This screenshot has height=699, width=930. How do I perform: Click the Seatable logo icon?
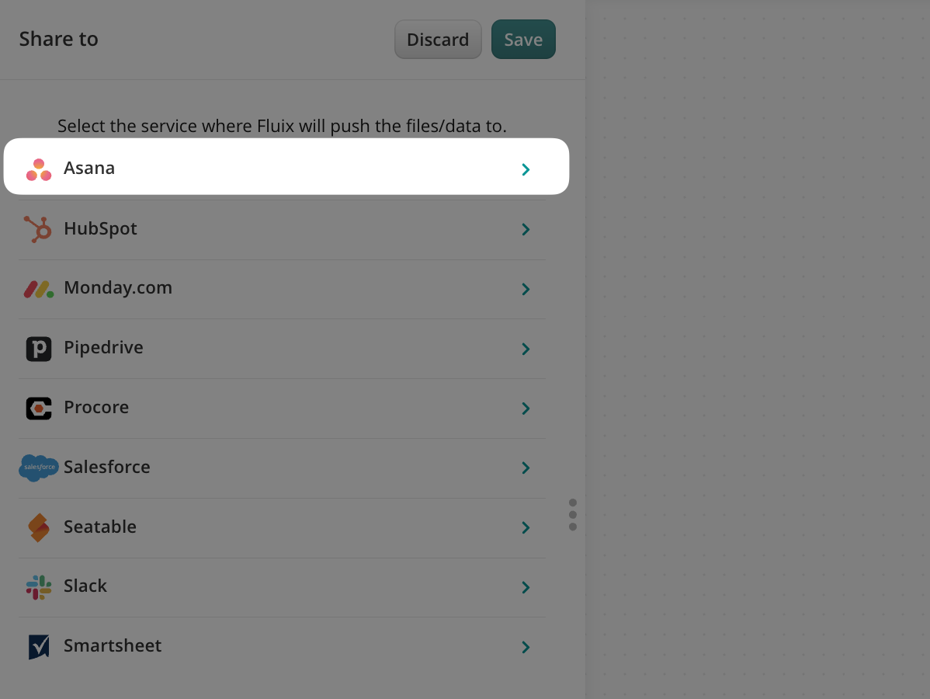click(x=39, y=527)
